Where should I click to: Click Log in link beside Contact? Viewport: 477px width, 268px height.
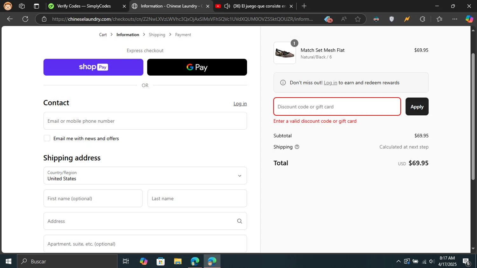point(240,104)
